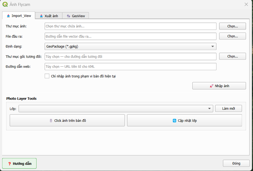Click Chọn... button for Thư mục gốc tương đối
Viewport: 253px width, 171px height.
233,56
